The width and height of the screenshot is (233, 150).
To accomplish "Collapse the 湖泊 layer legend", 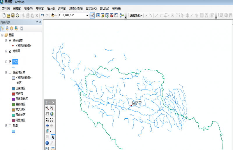I will pos(6,126).
